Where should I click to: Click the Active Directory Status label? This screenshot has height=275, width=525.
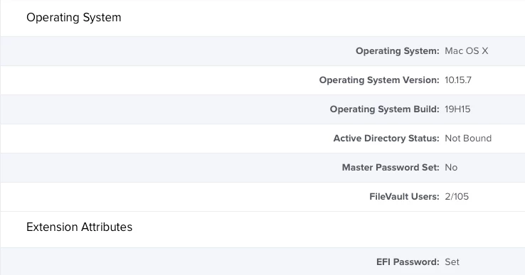386,138
